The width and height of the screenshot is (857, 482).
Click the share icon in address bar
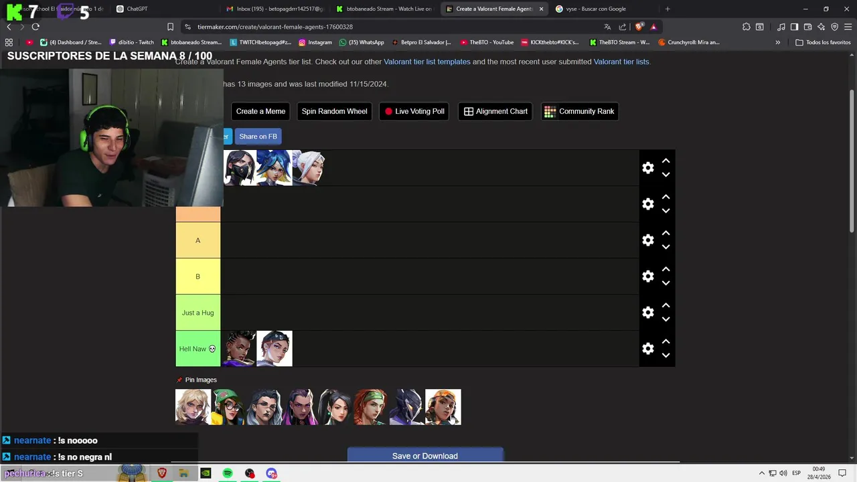tap(623, 27)
